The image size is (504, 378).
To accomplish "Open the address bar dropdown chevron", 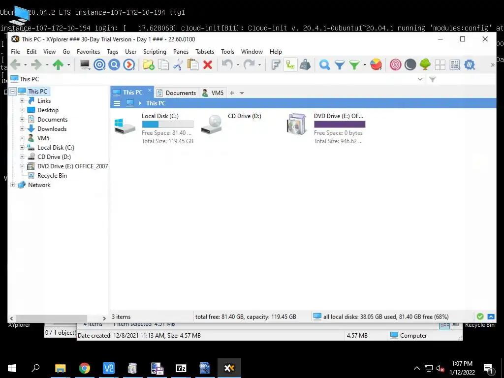I will coord(420,79).
